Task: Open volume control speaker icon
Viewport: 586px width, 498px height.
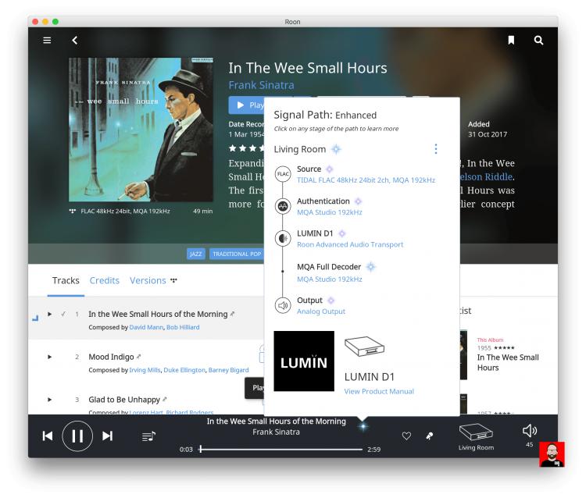Action: click(530, 431)
